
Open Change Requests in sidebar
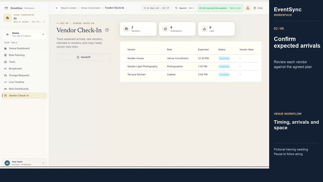pos(24,75)
